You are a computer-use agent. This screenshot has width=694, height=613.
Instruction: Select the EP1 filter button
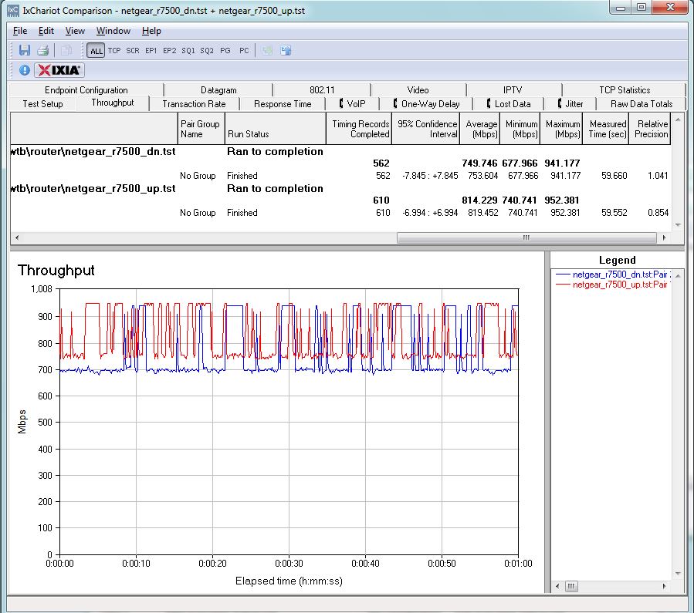coord(151,51)
